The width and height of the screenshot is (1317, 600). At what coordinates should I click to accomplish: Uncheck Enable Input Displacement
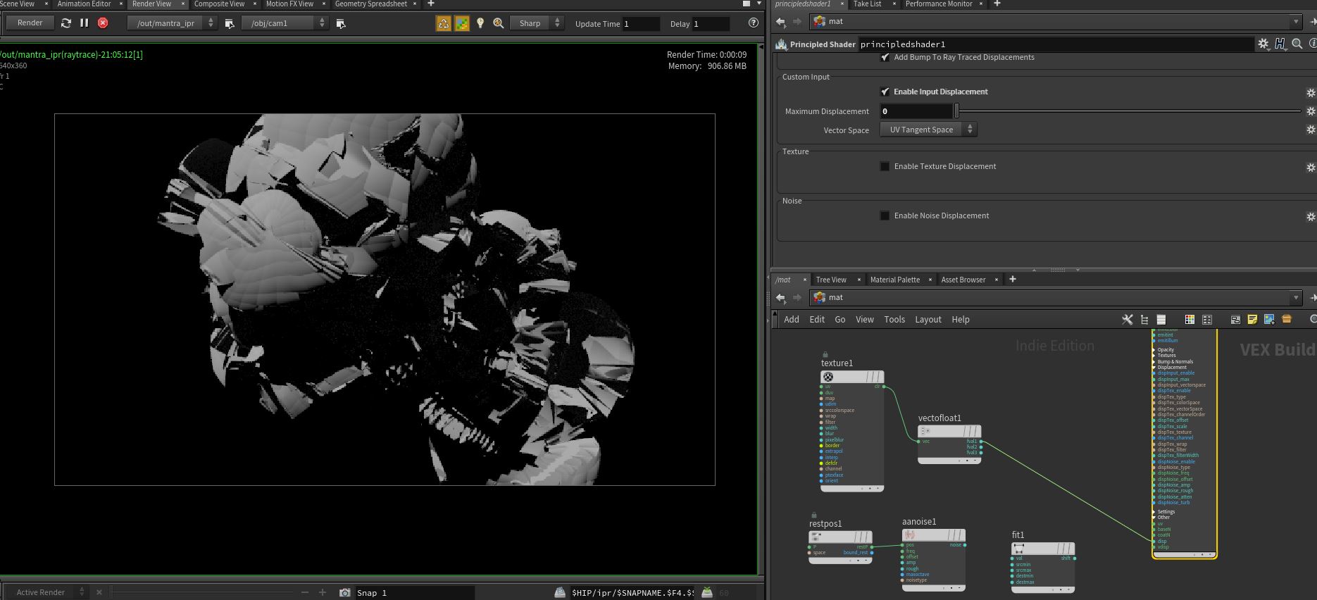click(885, 92)
